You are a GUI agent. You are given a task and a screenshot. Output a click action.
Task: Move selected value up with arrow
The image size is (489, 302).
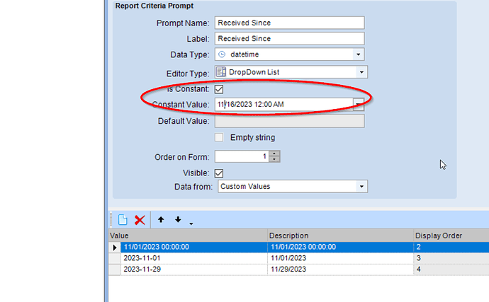point(161,219)
